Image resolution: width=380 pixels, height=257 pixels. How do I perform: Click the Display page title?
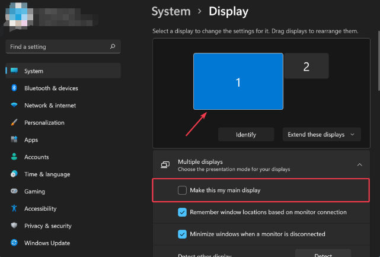(228, 11)
